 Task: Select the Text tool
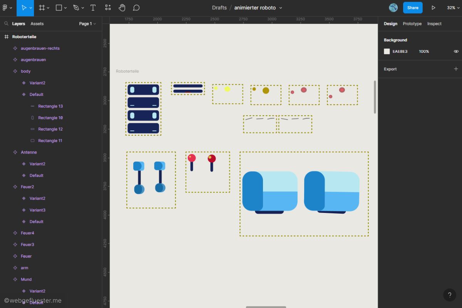click(93, 8)
